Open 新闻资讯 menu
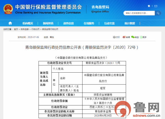Screen dimensions: 165x119 (x=48, y=23)
